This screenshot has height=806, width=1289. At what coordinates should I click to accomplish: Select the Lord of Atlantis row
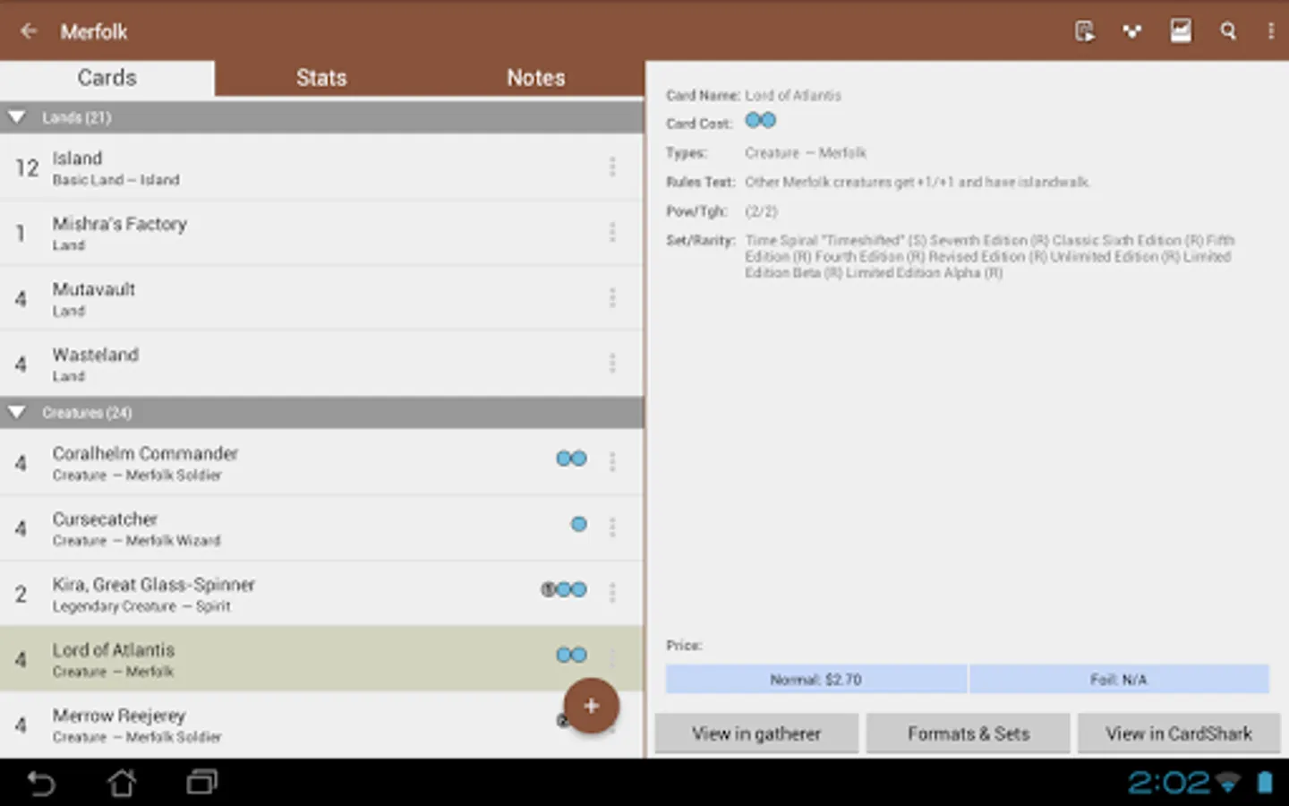321,658
